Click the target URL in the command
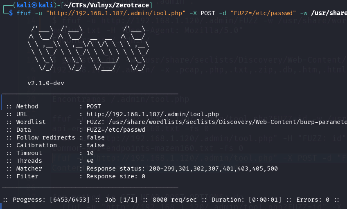347x209 pixels. (116, 13)
